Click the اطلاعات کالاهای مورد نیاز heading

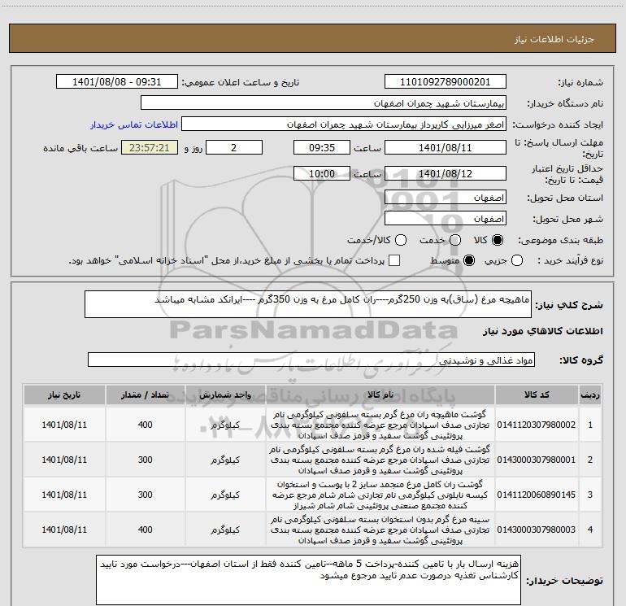point(542,331)
